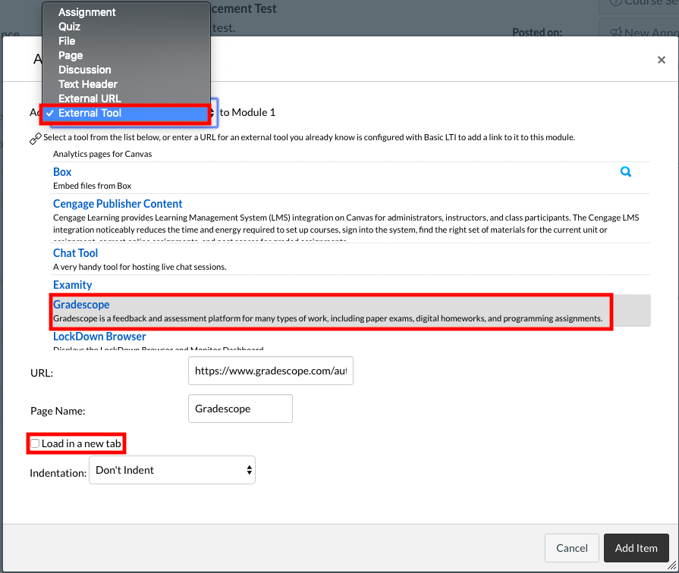
Task: Open the Box tool link
Action: [62, 172]
